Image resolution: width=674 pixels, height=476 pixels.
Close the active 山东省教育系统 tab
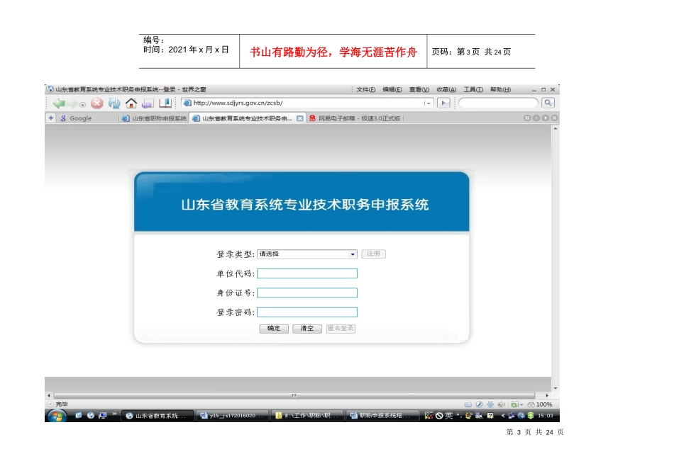300,118
